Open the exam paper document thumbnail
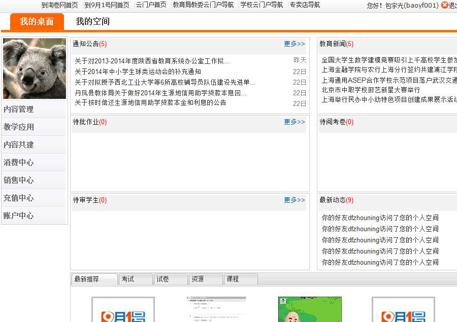This screenshot has height=322, width=457. pos(216,310)
